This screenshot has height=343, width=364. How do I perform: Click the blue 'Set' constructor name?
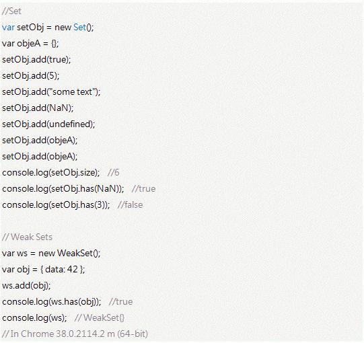(79, 28)
